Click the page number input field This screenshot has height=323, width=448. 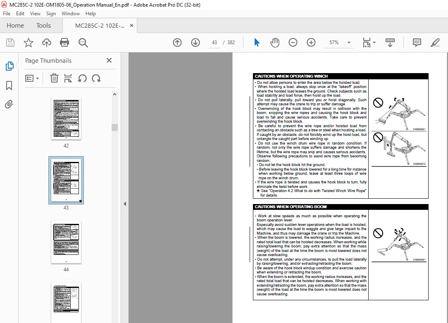(x=214, y=43)
